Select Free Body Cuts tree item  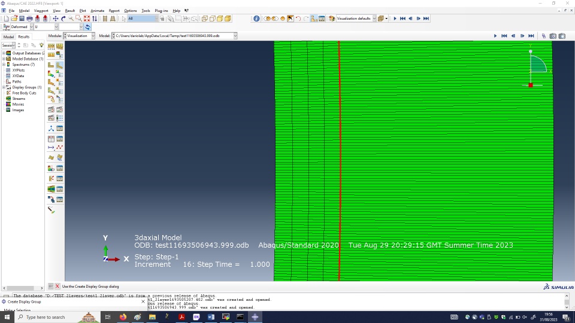coord(24,93)
